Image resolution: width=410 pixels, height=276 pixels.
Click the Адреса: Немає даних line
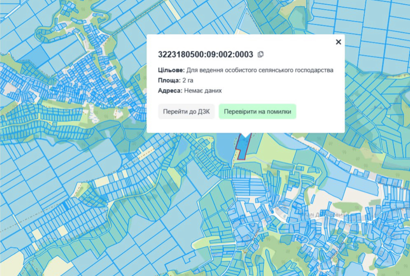pos(190,91)
